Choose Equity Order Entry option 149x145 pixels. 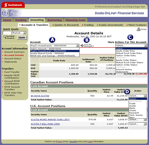[x=126, y=51]
